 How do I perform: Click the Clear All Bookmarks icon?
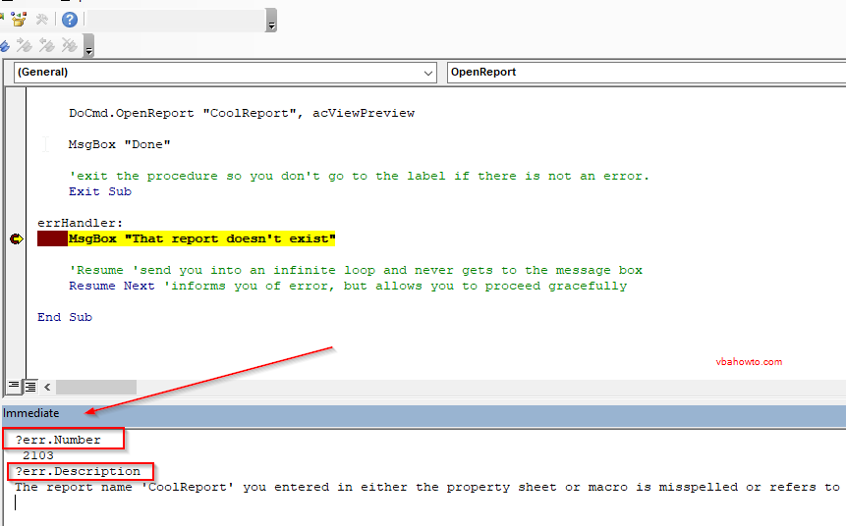coord(69,45)
